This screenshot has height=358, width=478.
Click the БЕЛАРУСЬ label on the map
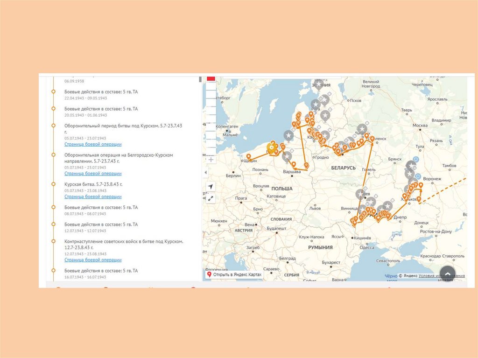coord(343,168)
